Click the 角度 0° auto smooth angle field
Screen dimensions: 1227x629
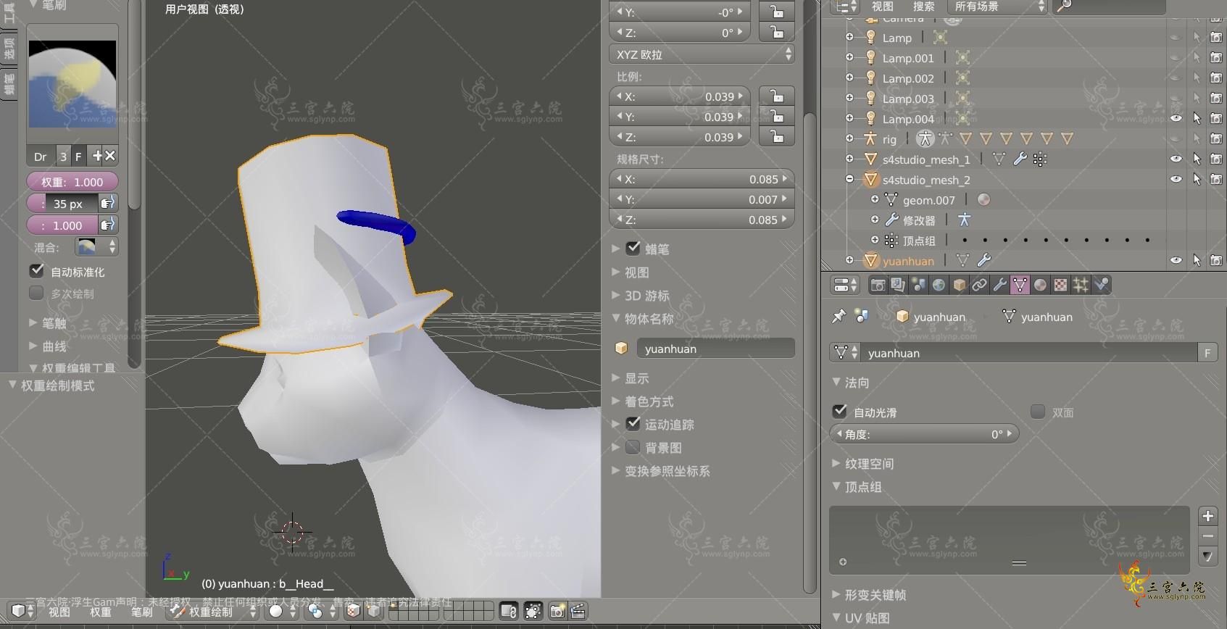point(924,434)
